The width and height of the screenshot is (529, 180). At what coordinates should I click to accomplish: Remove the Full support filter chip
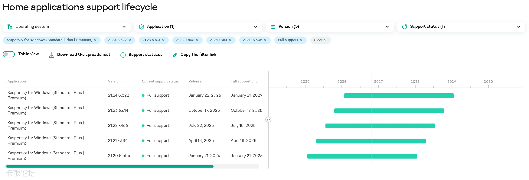(x=301, y=40)
